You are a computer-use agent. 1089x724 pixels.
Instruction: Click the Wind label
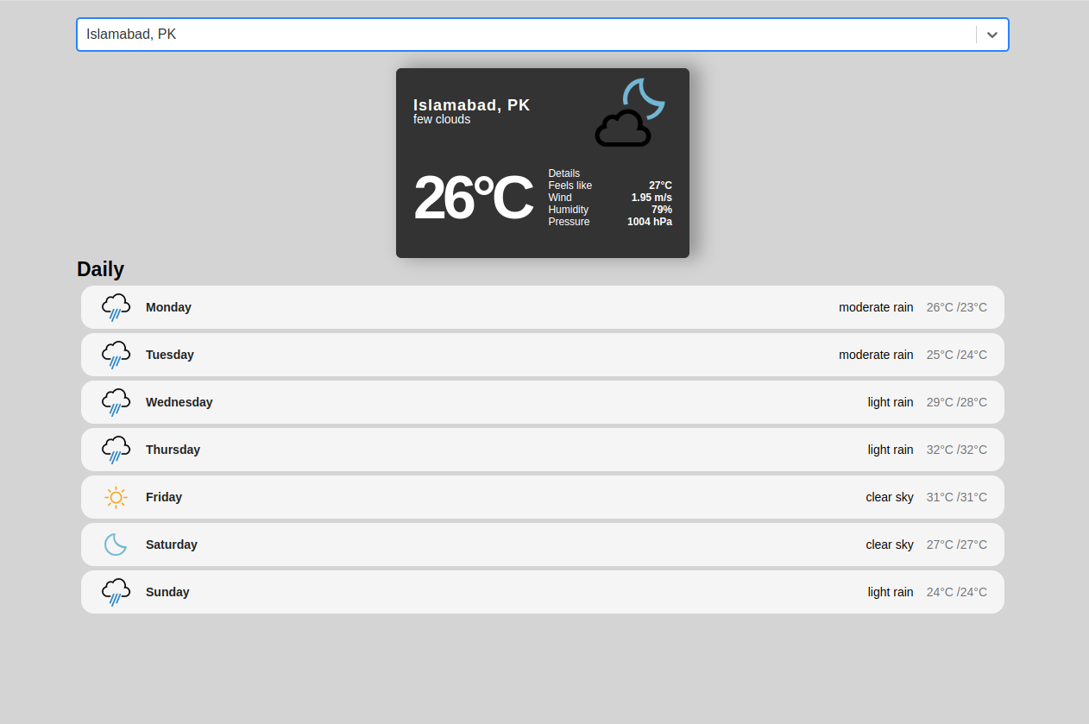click(560, 198)
